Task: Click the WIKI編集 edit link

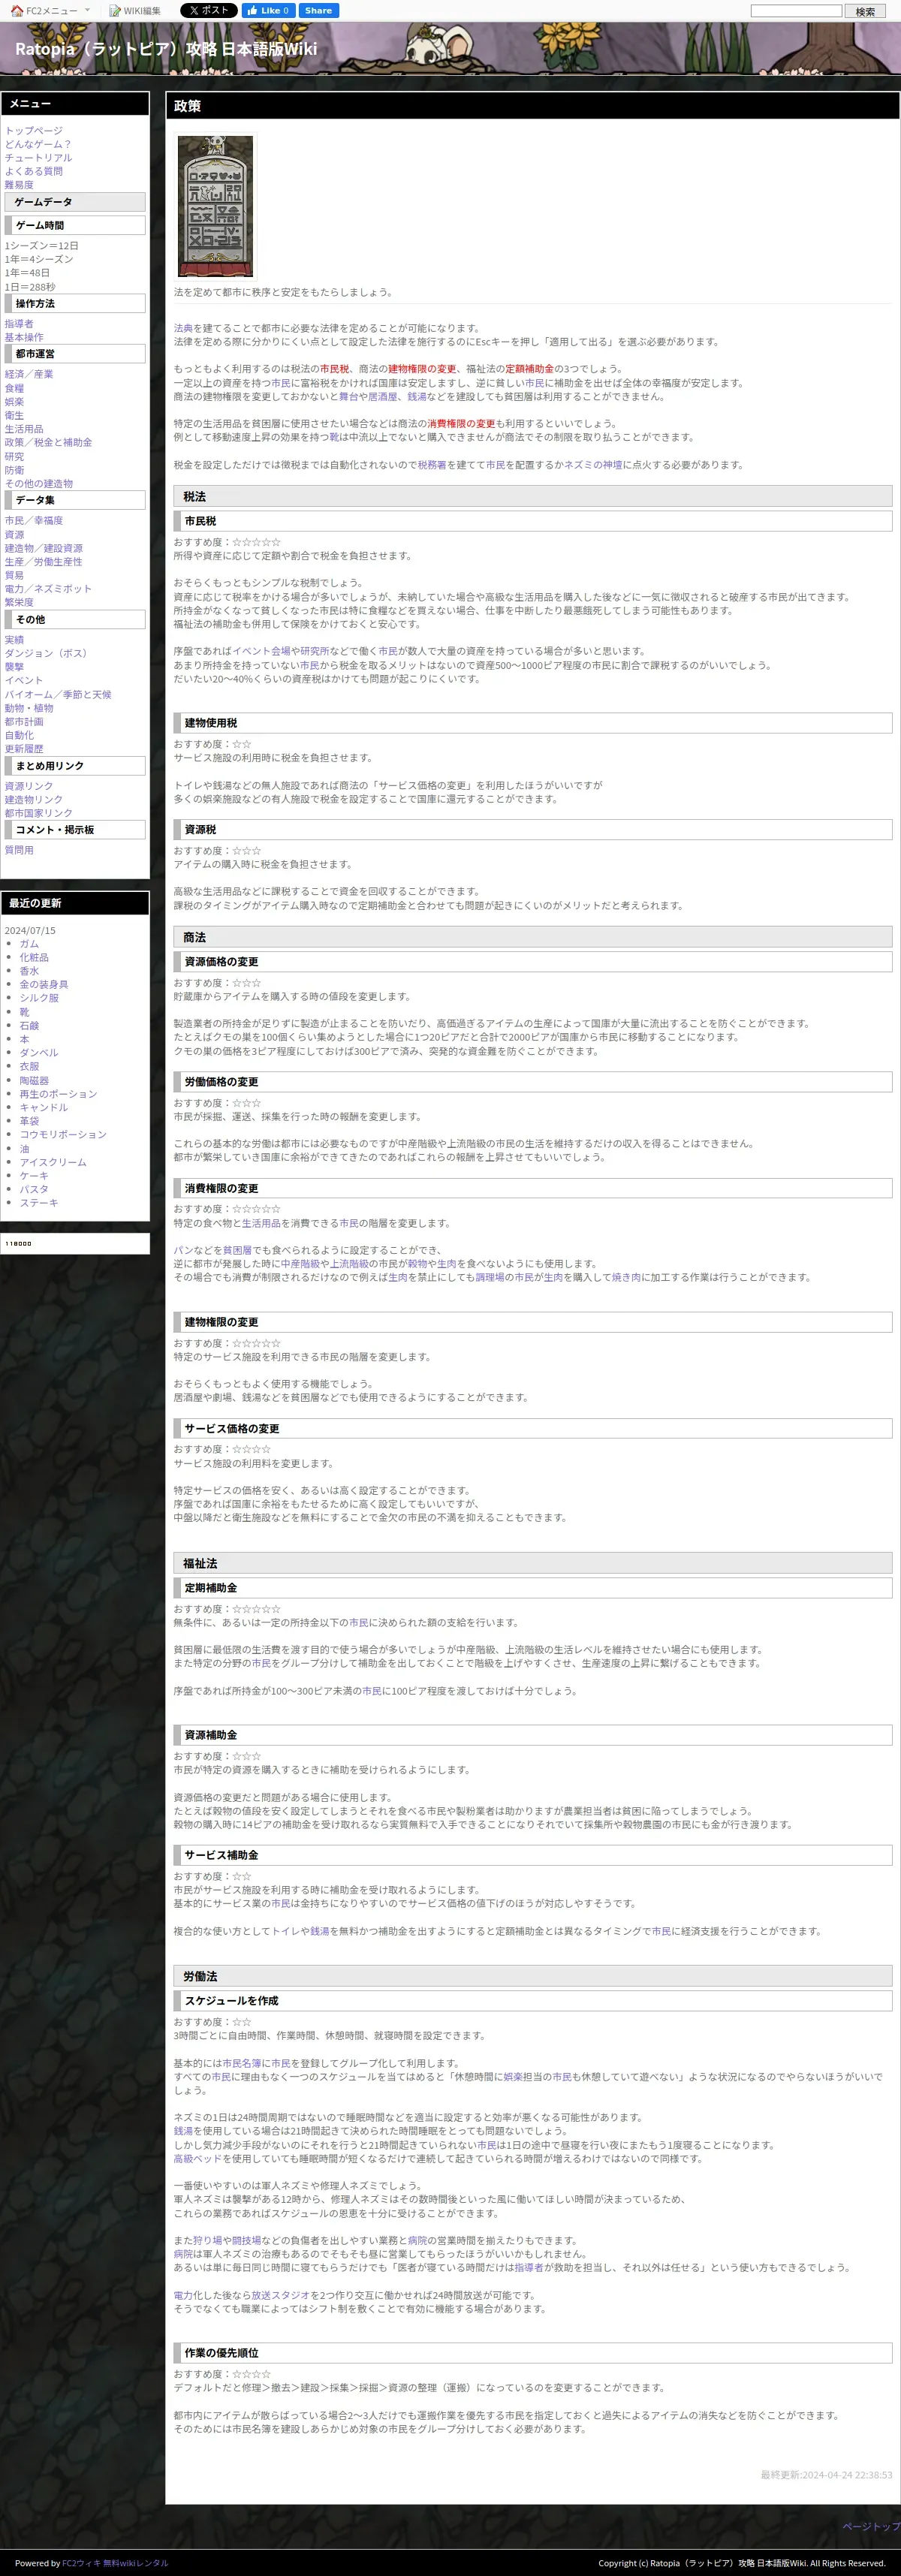Action: tap(134, 11)
